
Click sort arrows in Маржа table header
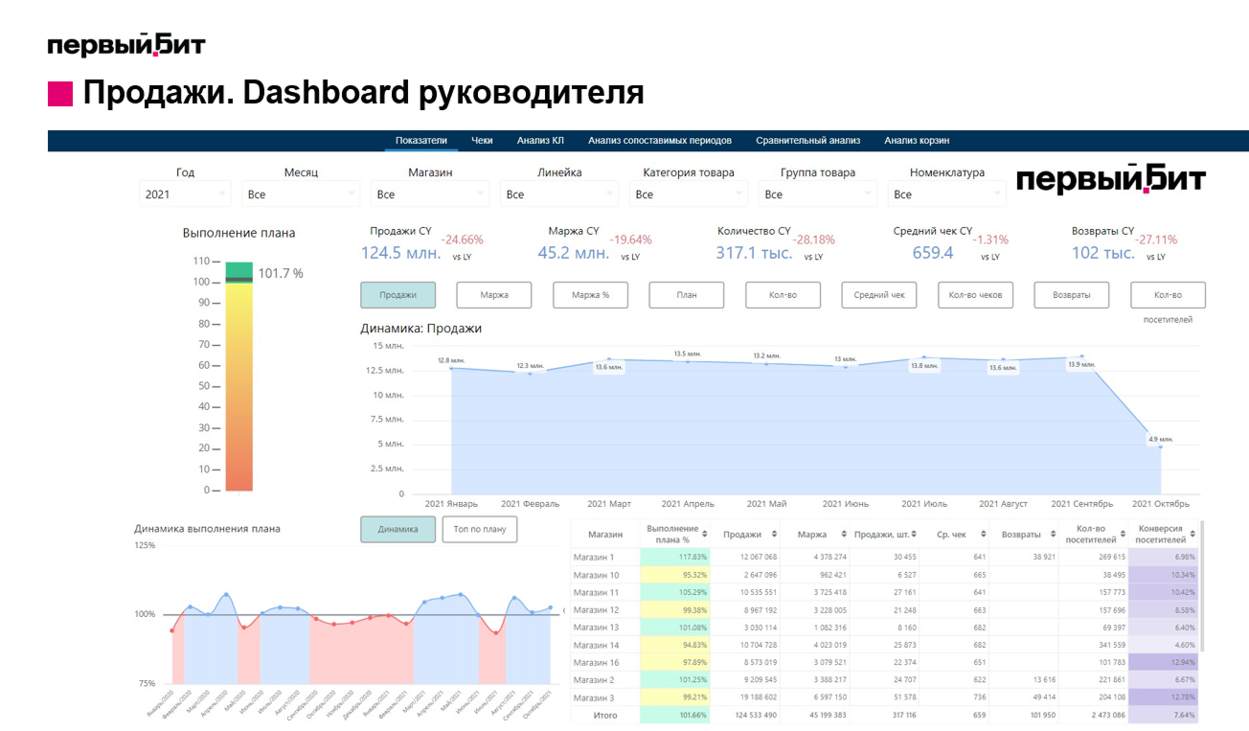click(844, 534)
